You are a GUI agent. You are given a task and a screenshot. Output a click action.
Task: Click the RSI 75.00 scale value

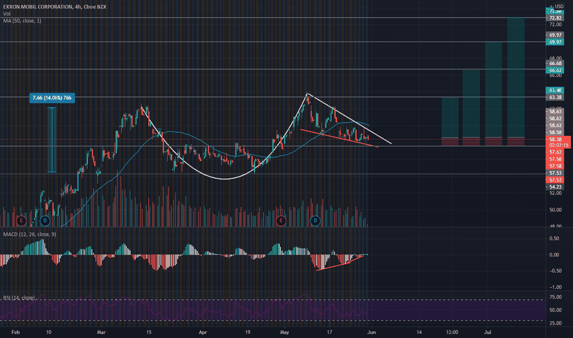[x=555, y=297]
